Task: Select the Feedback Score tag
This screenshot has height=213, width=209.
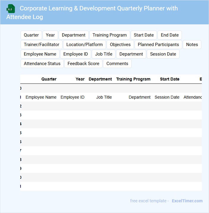Action: click(x=83, y=64)
